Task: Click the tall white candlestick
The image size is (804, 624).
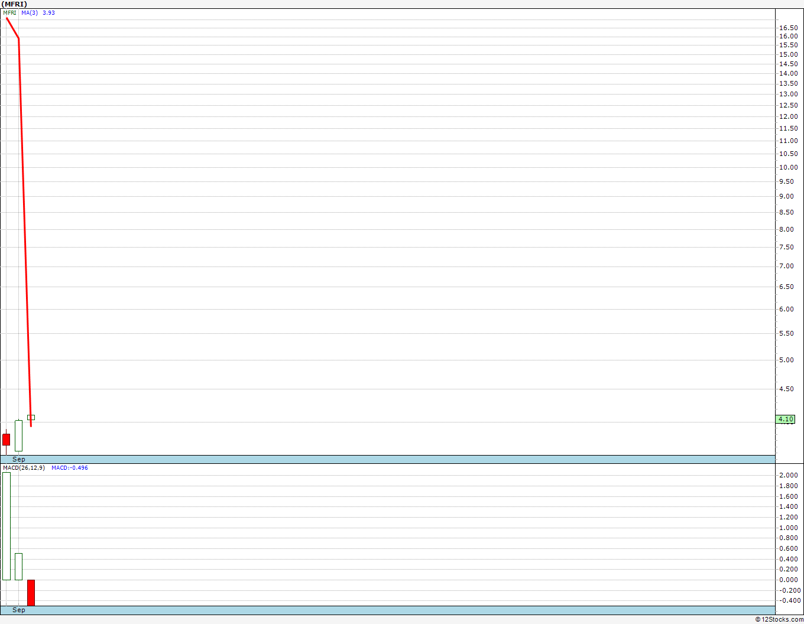Action: 18,436
